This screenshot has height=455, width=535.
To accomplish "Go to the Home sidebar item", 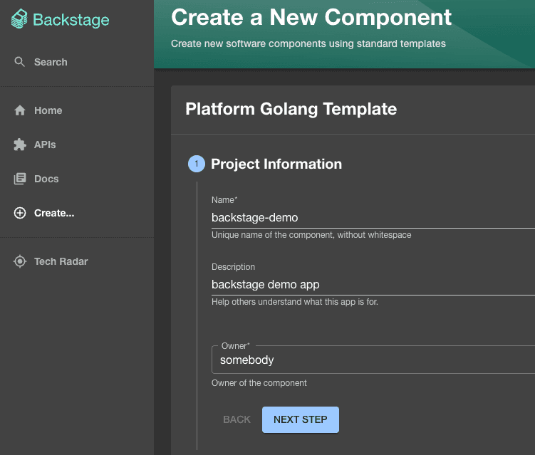I will tap(77, 110).
